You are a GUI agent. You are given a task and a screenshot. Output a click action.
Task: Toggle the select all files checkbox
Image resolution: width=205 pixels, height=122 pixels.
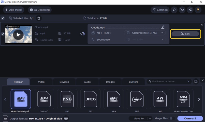(3, 18)
